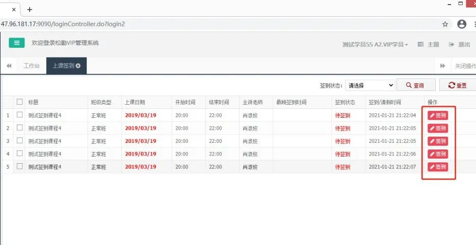476x245 pixels.
Task: Open the 关闭操作 tab actions menu
Action: click(465, 66)
